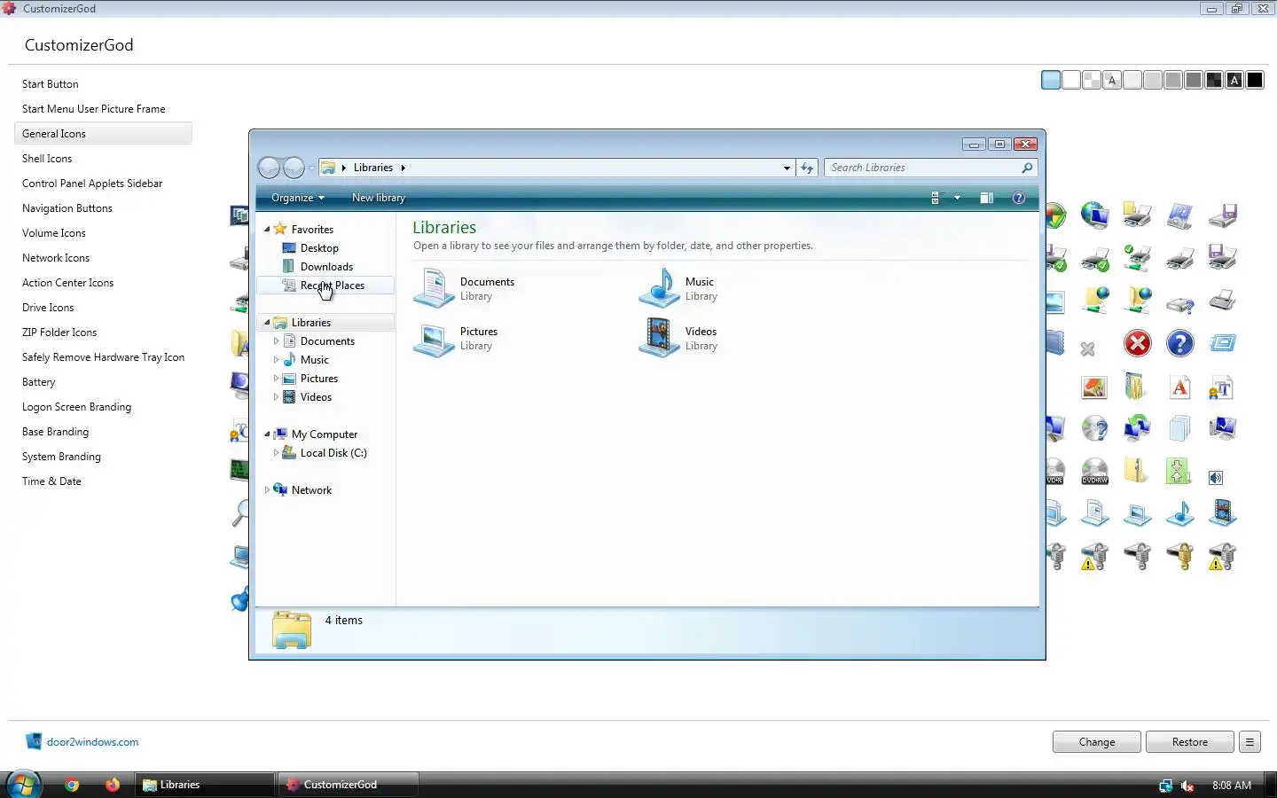The width and height of the screenshot is (1277, 798).
Task: Select the printer with yellow folder icon
Action: (1137, 215)
